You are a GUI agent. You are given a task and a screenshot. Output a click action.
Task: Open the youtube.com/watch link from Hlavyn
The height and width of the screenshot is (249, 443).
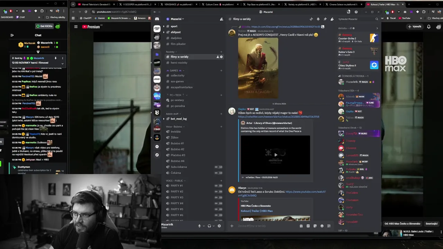[x=282, y=194]
